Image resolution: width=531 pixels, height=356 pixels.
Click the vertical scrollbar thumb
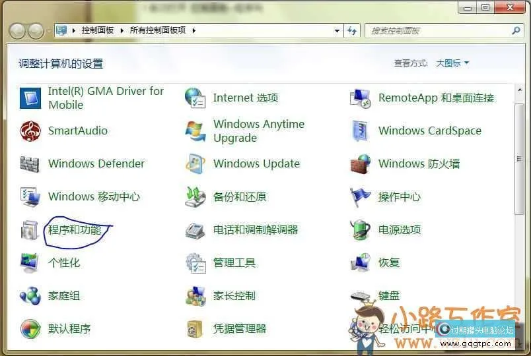point(519,159)
